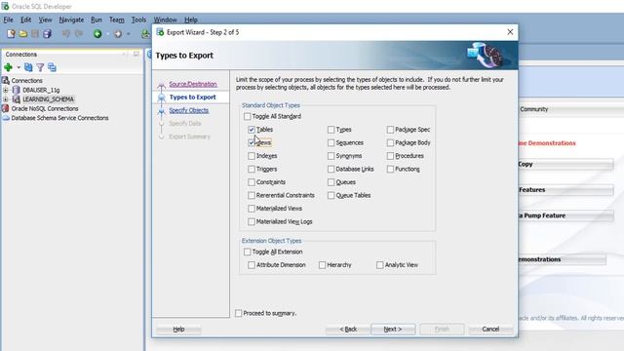Uncheck the Views checkbox
624x351 pixels.
tap(252, 142)
